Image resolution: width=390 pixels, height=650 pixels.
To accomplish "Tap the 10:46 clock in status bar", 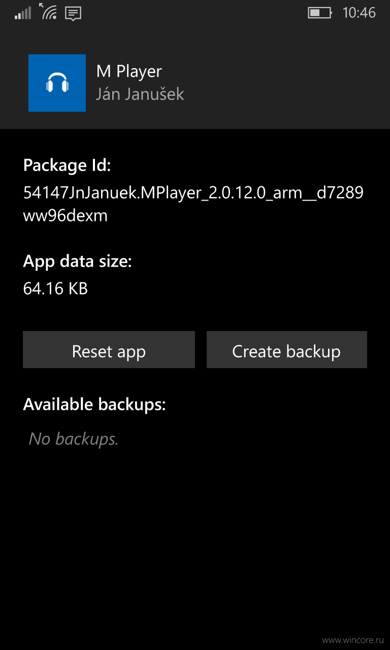I will [x=359, y=13].
